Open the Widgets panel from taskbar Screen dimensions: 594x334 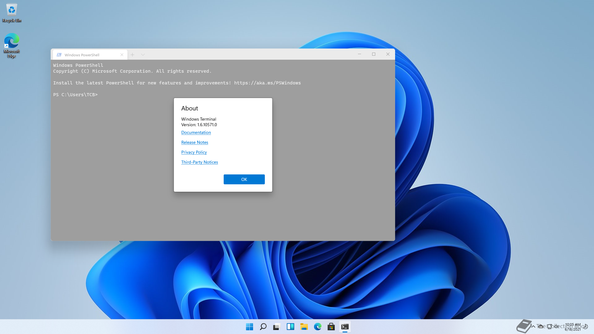coord(290,327)
